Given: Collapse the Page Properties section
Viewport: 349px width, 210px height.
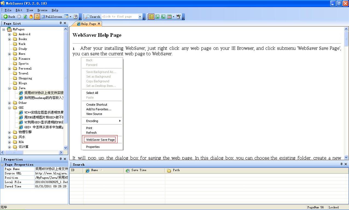Looking at the screenshot, I should 2,165.
